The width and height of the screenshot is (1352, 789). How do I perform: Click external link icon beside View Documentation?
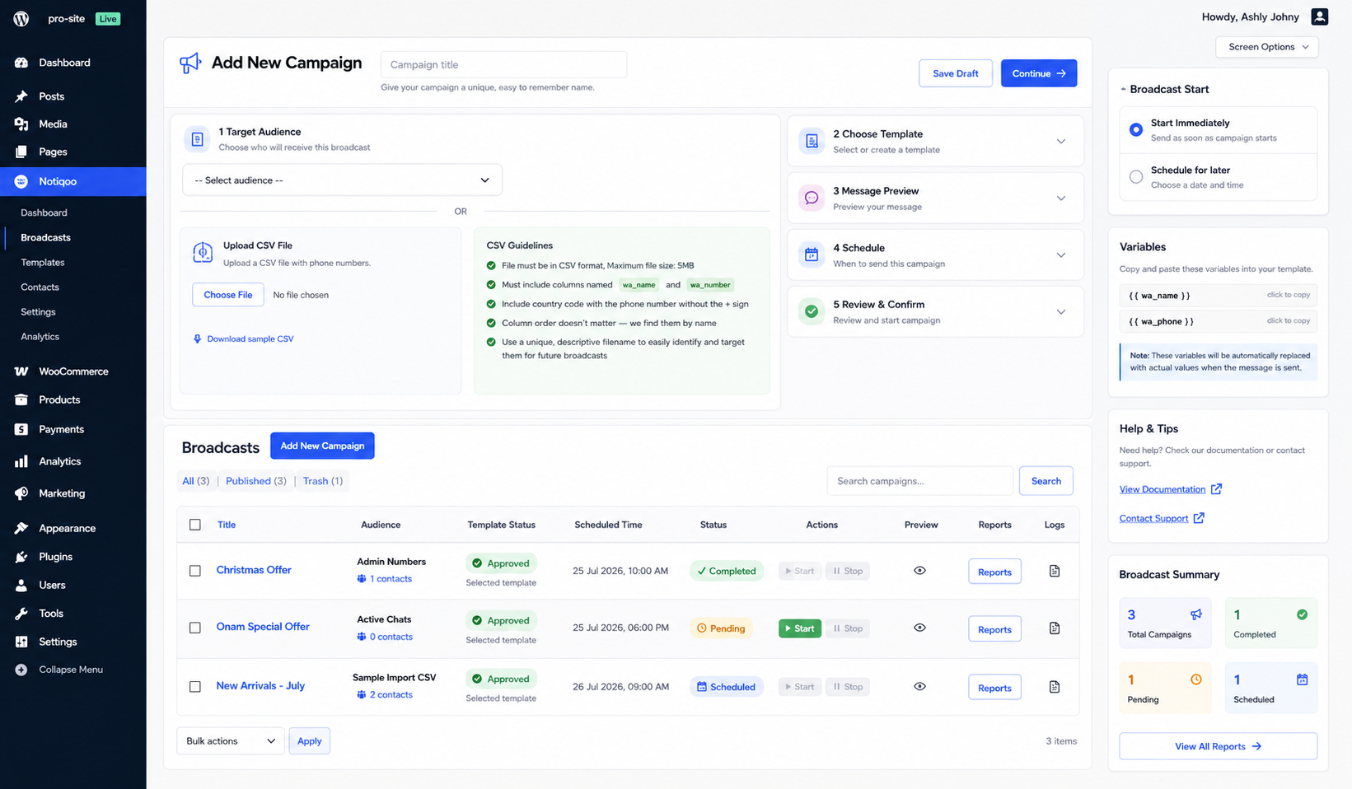click(x=1216, y=489)
